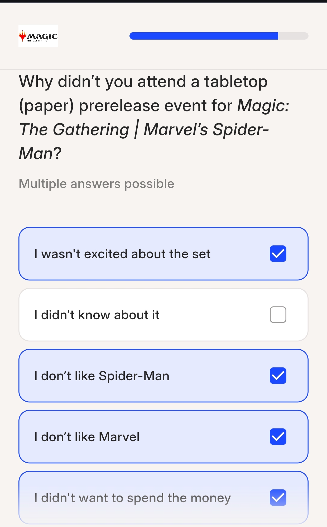Deselect the "I don't like Marvel" checkbox

click(x=278, y=437)
